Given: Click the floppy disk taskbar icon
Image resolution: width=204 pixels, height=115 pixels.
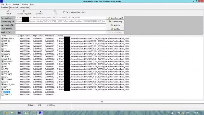Looking at the screenshot, I should tap(19, 112).
